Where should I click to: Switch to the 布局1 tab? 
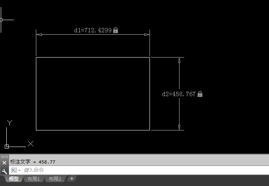(34, 179)
